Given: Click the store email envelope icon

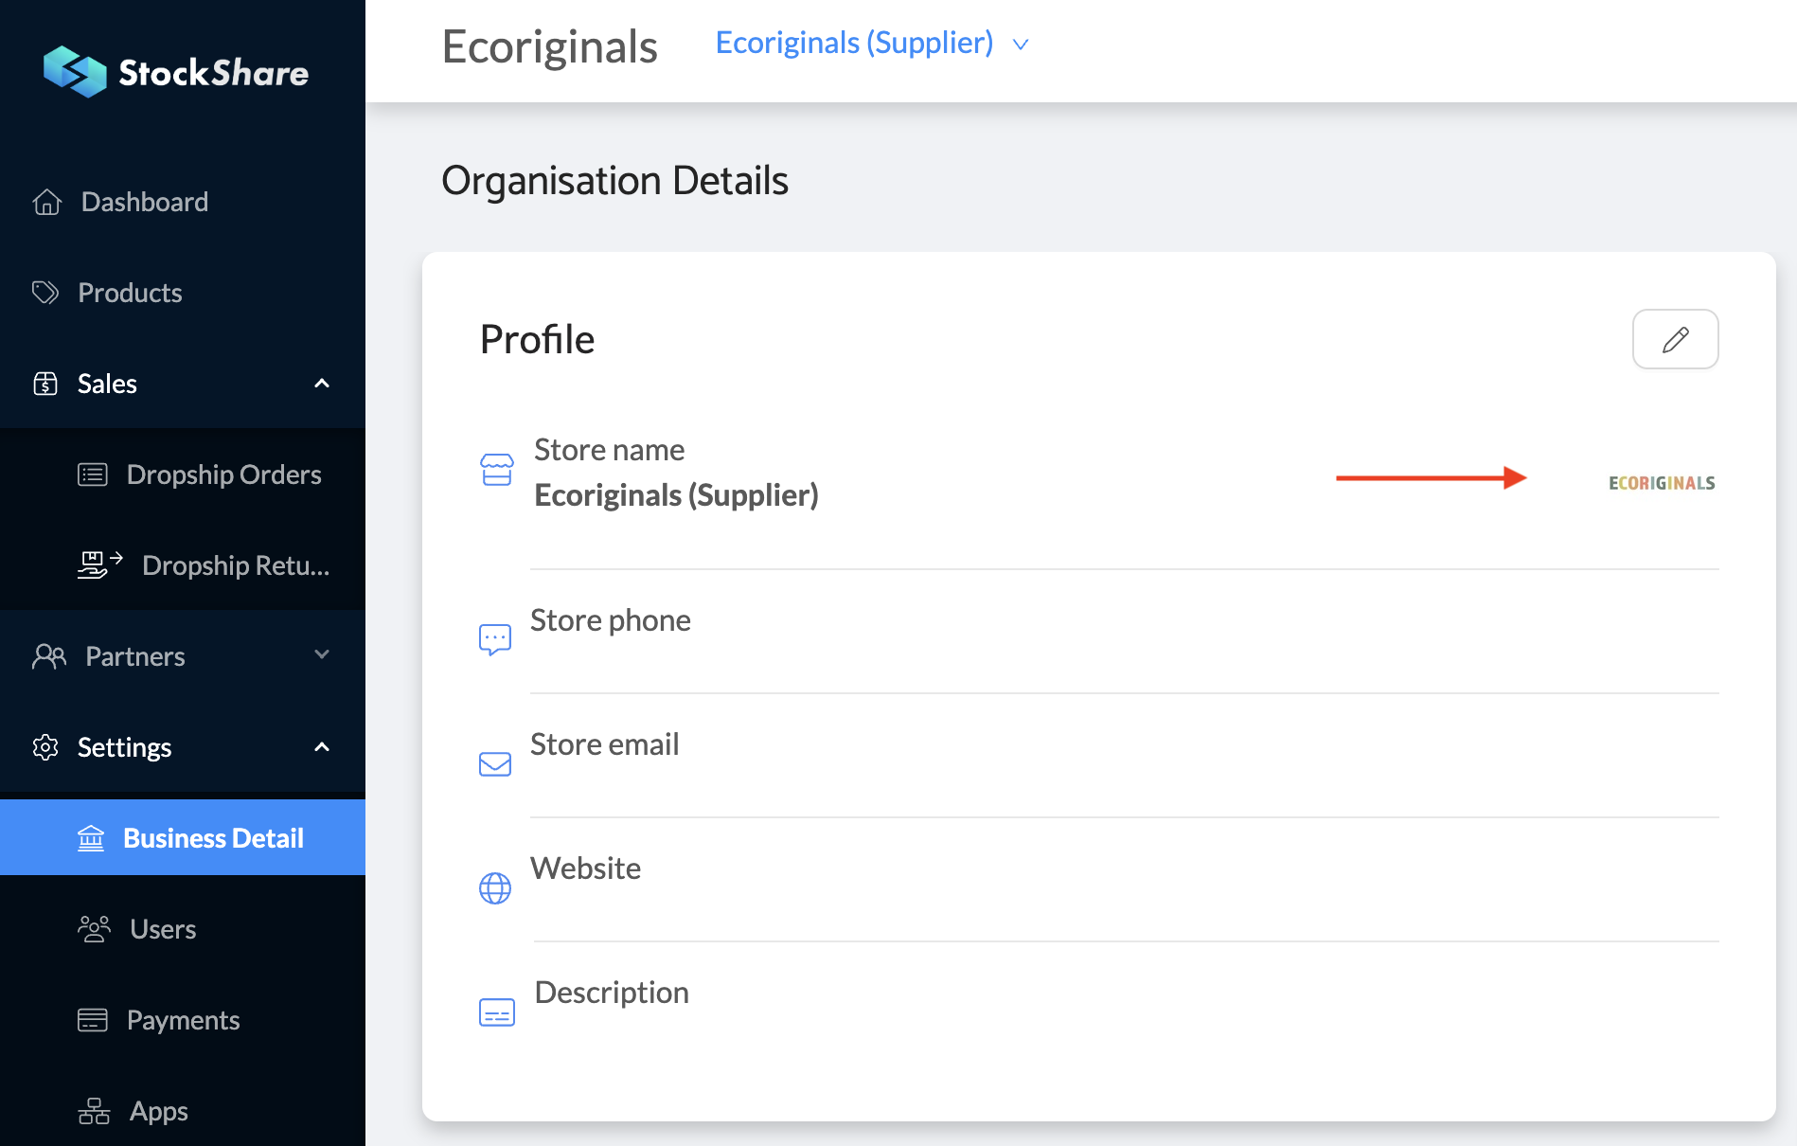Looking at the screenshot, I should pos(495,764).
